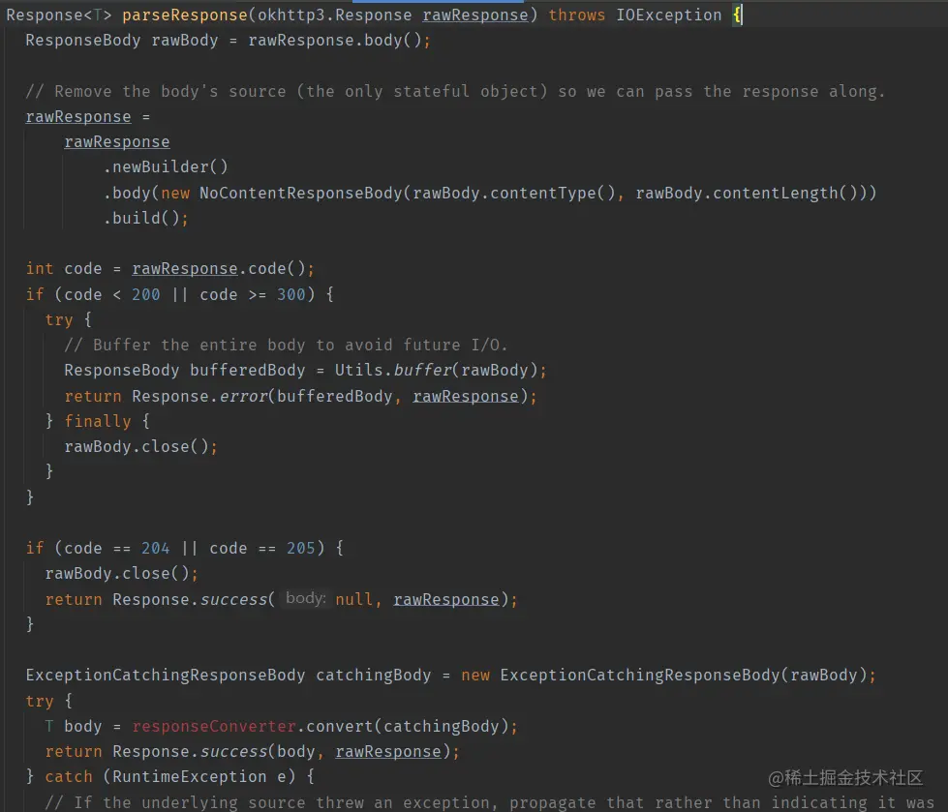Click the number 200 in the if condition

coord(145,295)
